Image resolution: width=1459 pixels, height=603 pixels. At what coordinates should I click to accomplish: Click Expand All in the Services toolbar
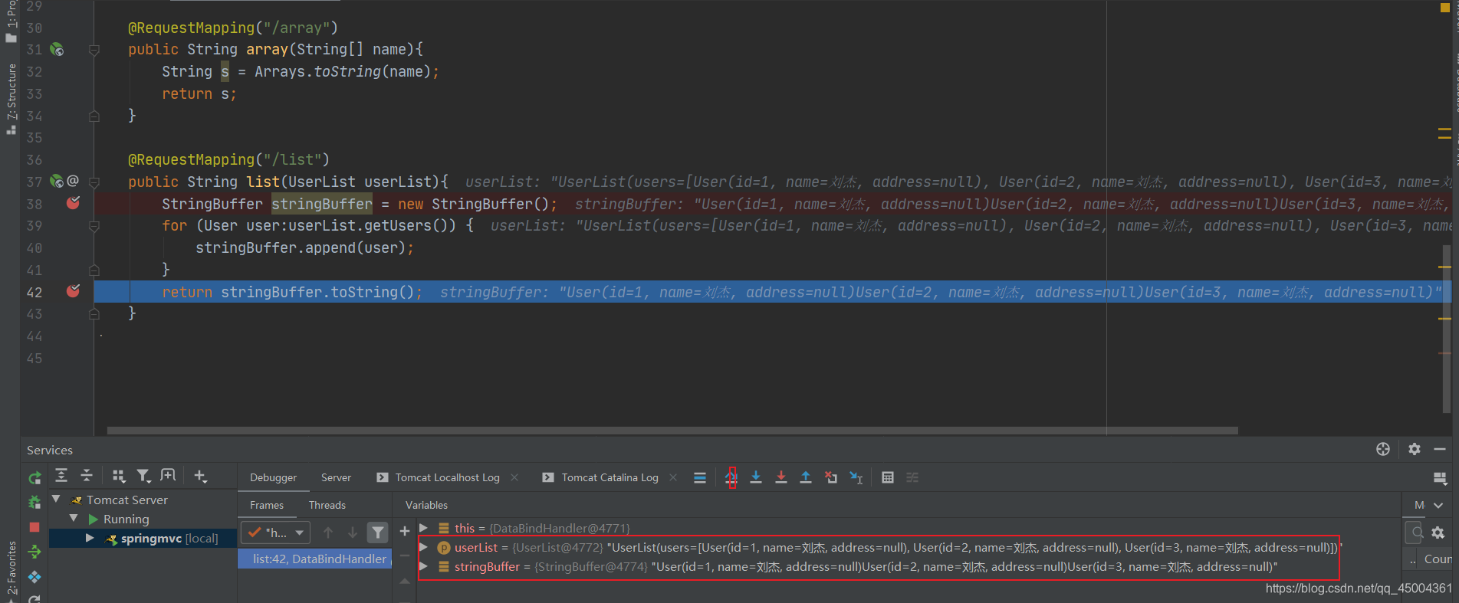61,476
